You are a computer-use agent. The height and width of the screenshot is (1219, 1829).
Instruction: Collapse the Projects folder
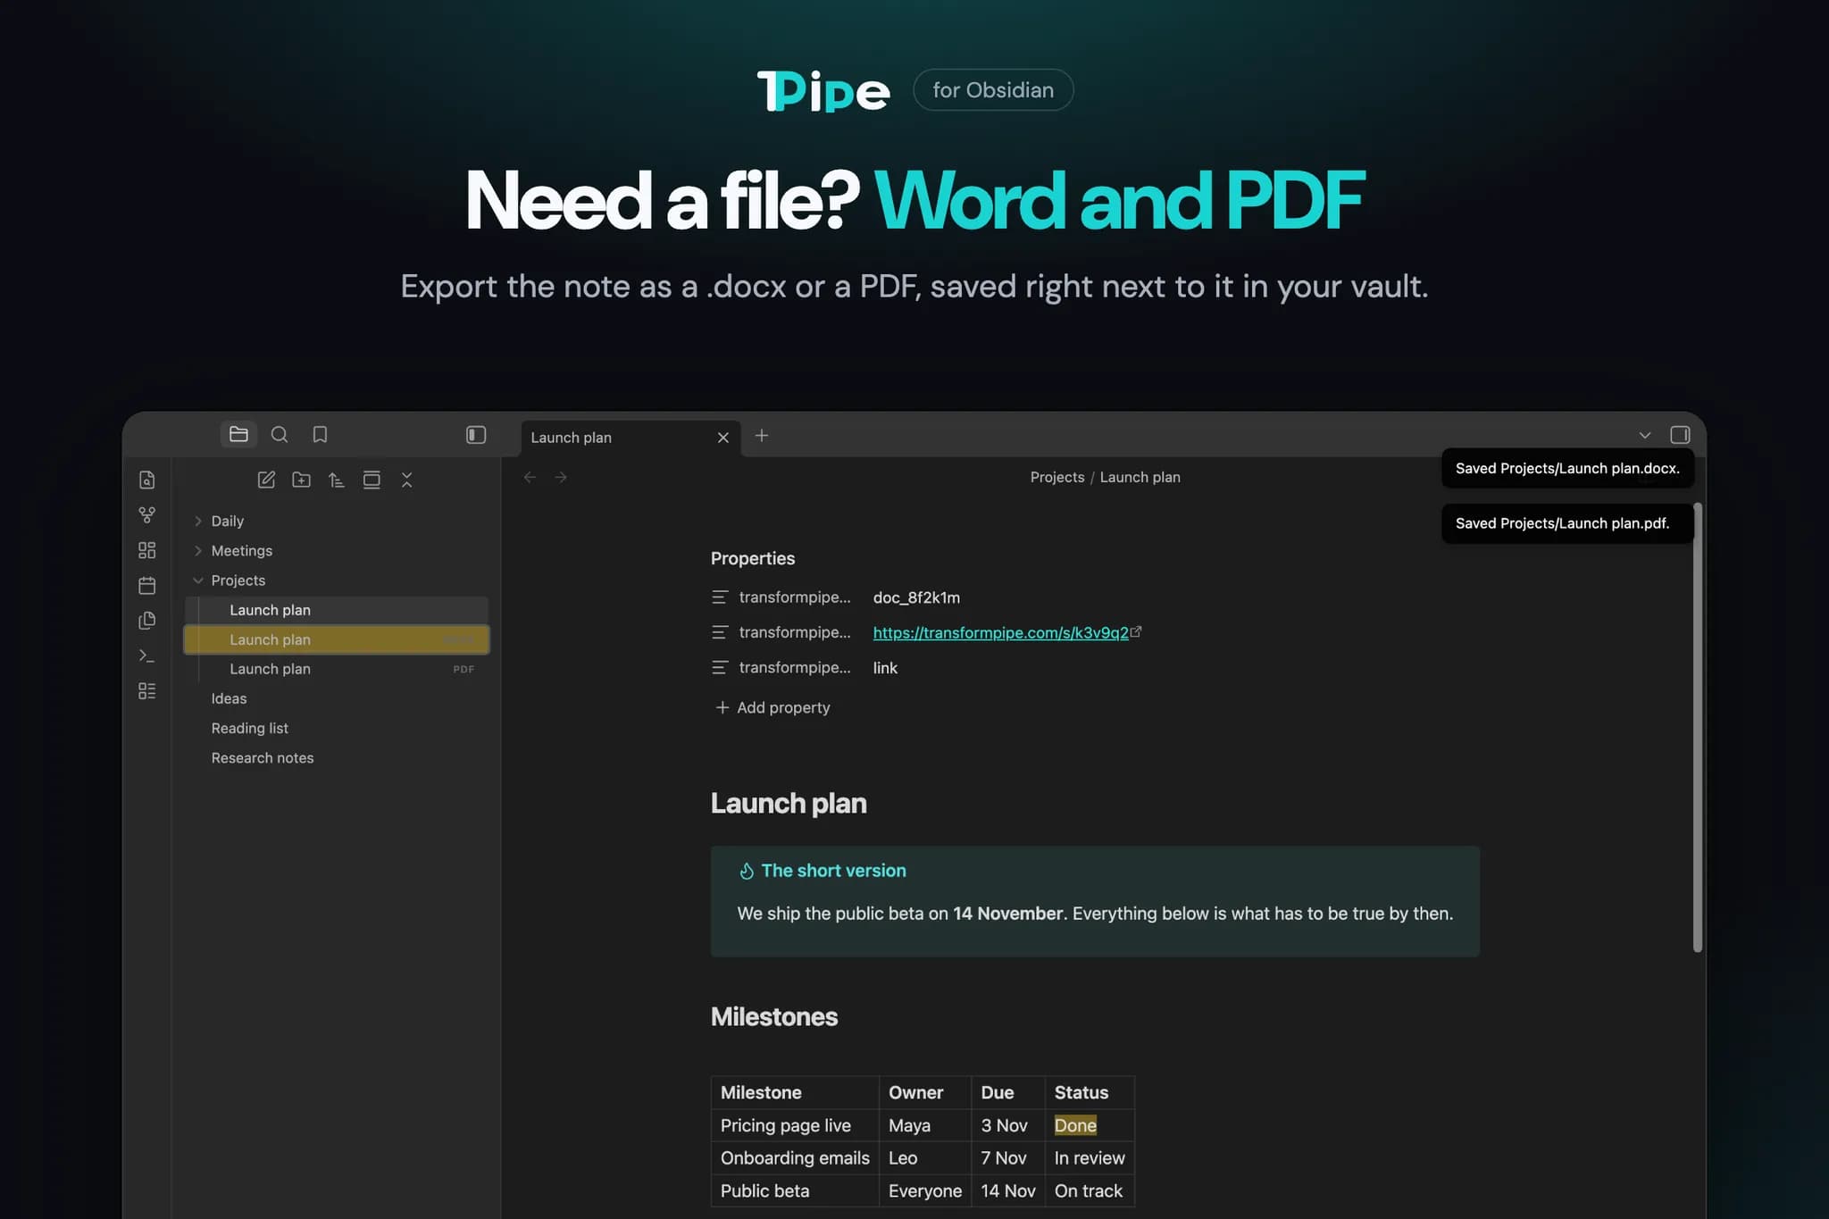338,580
